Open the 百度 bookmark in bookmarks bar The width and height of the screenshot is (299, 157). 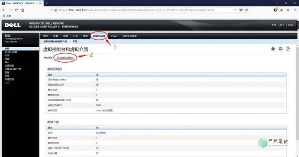point(7,16)
